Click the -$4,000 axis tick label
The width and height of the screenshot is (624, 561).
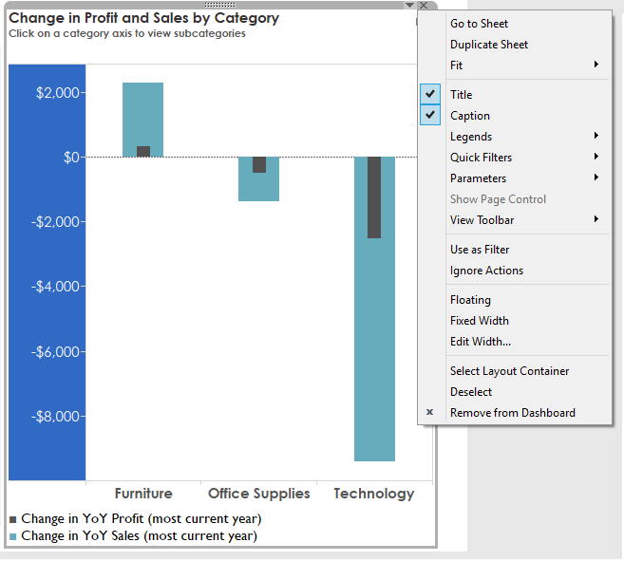[x=56, y=287]
